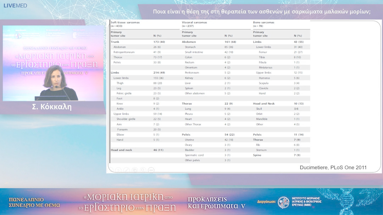Click the Shoulder girdle row label

click(x=126, y=119)
